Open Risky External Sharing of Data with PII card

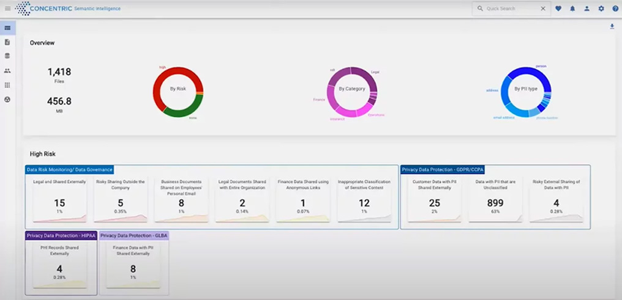(x=556, y=199)
